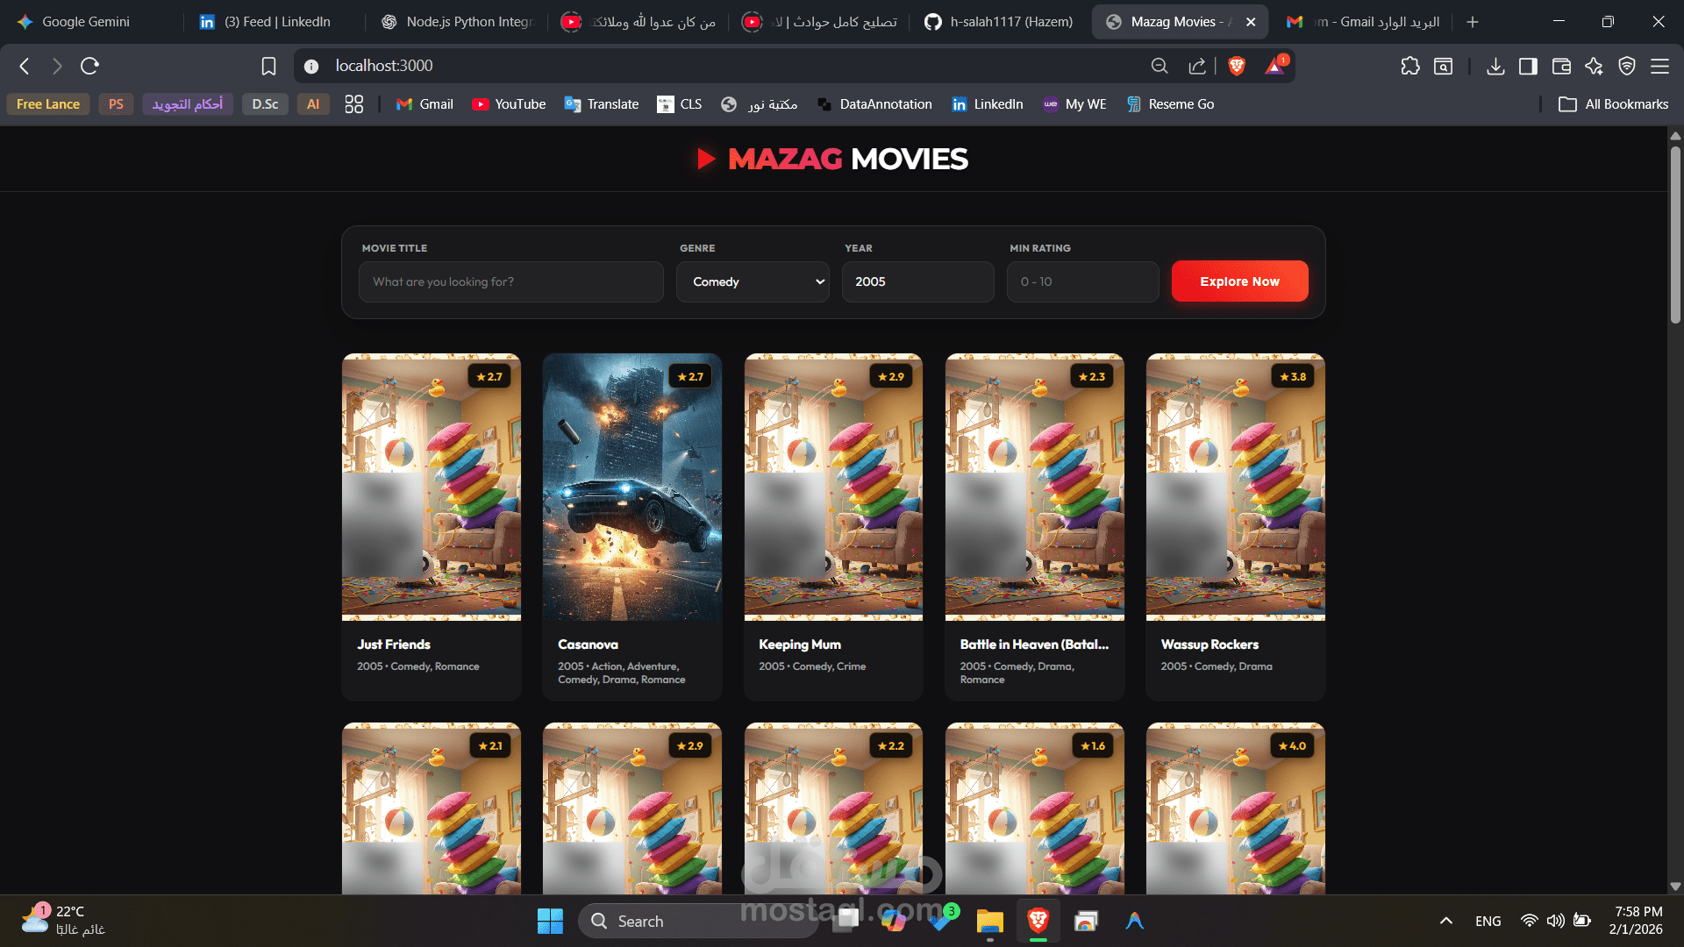Open the Genre dropdown showing Comedy

[x=753, y=281]
